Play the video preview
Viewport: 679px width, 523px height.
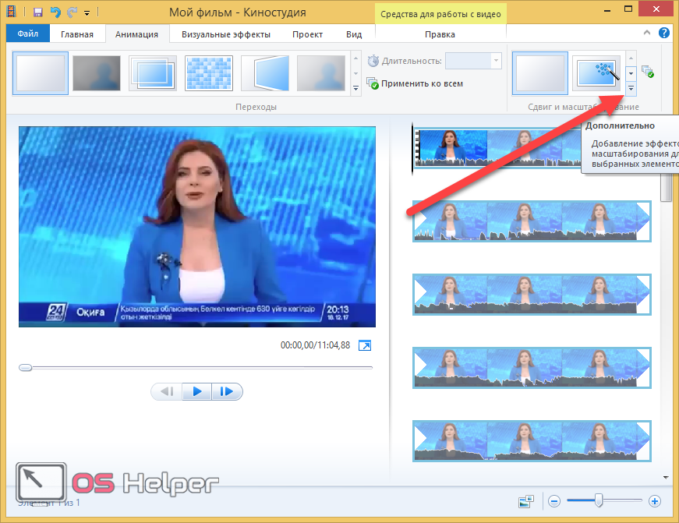[x=197, y=391]
